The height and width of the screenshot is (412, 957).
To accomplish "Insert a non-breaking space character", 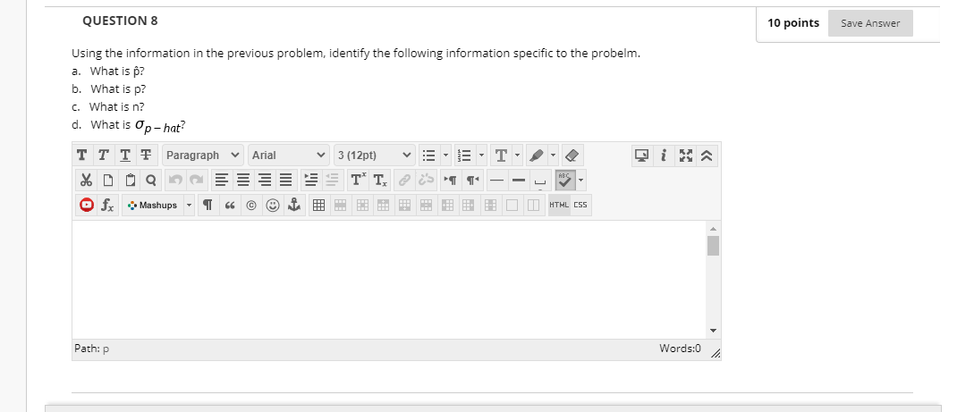I will (x=539, y=181).
